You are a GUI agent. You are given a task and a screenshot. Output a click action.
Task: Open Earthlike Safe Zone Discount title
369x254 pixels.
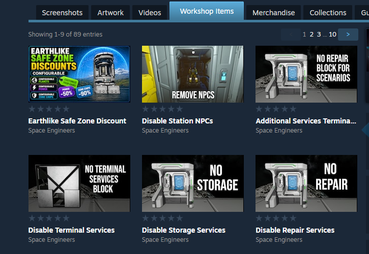[x=77, y=121]
